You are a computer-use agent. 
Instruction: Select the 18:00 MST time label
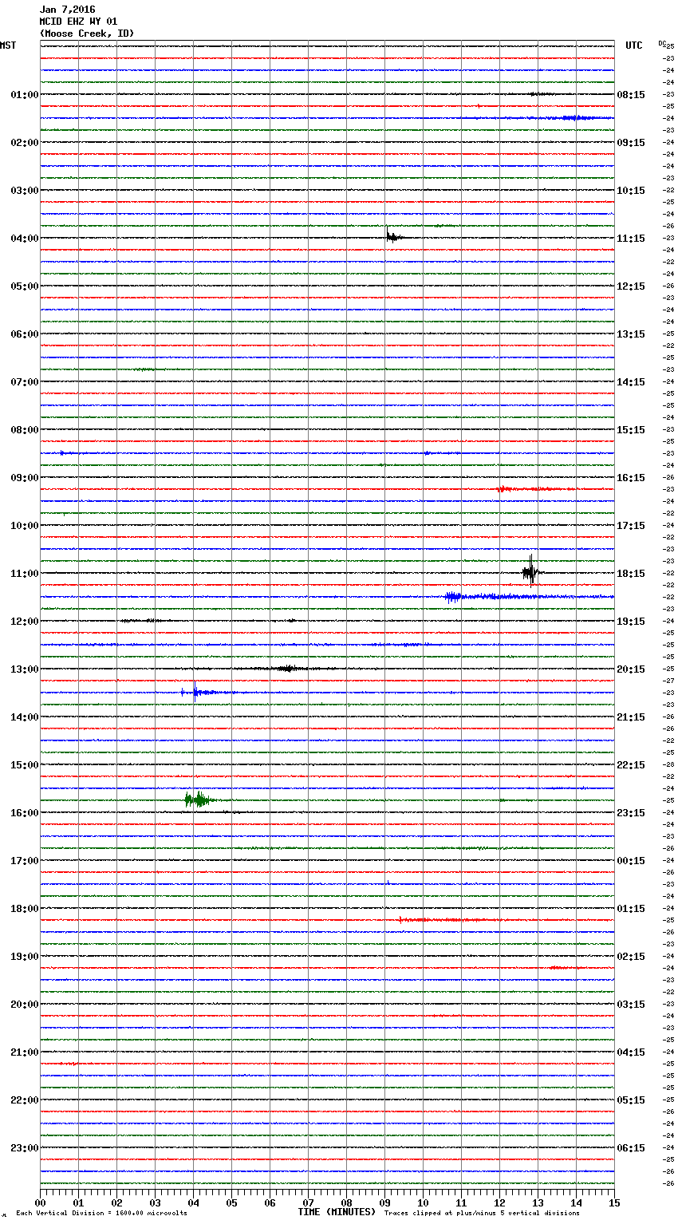tap(24, 909)
